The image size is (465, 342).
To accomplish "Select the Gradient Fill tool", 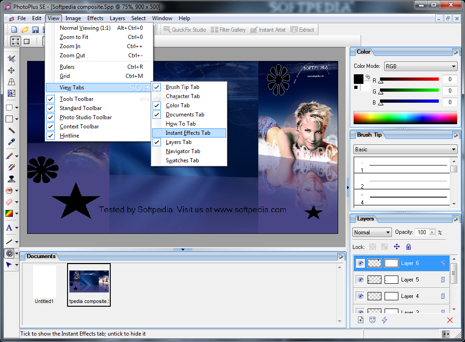I will tap(9, 213).
